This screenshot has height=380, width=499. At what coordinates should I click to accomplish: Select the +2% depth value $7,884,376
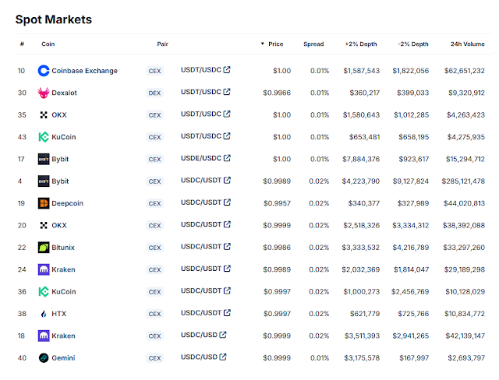click(x=361, y=159)
